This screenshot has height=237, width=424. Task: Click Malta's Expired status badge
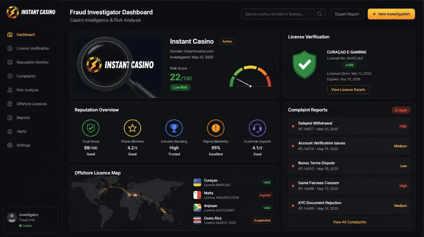265,195
